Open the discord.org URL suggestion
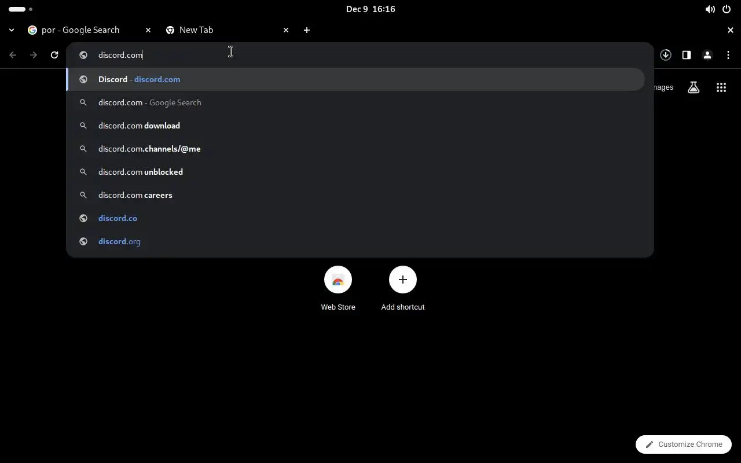The image size is (741, 463). pyautogui.click(x=355, y=241)
